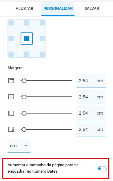Select the center position square
Image resolution: width=113 pixels, height=181 pixels.
(27, 39)
